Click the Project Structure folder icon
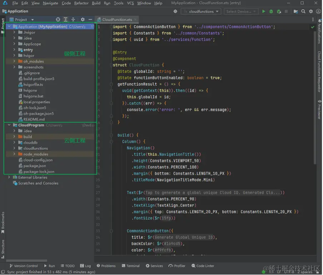The width and height of the screenshot is (323, 275). pos(295,11)
